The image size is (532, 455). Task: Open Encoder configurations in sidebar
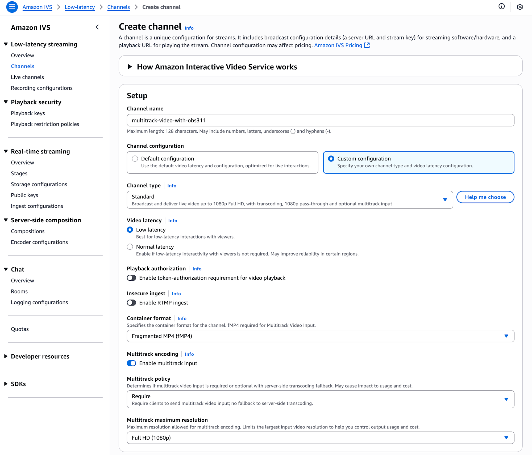click(x=39, y=242)
